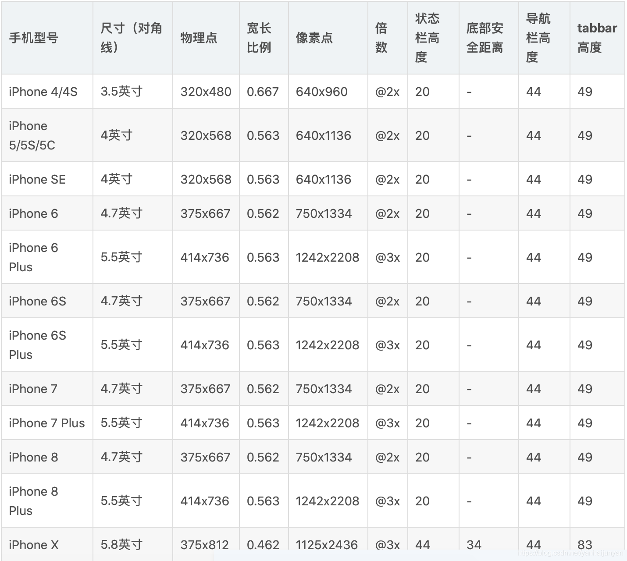This screenshot has width=627, height=561.
Task: Click 640x1136 in the iPhone SE row
Action: (x=324, y=179)
